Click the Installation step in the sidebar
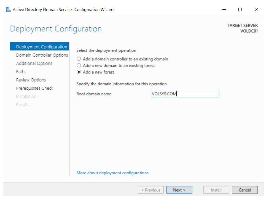Viewport: 266px width, 197px height. (x=26, y=97)
